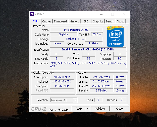157x127 pixels.
Task: Select the Graphics tab
Action: click(98, 21)
